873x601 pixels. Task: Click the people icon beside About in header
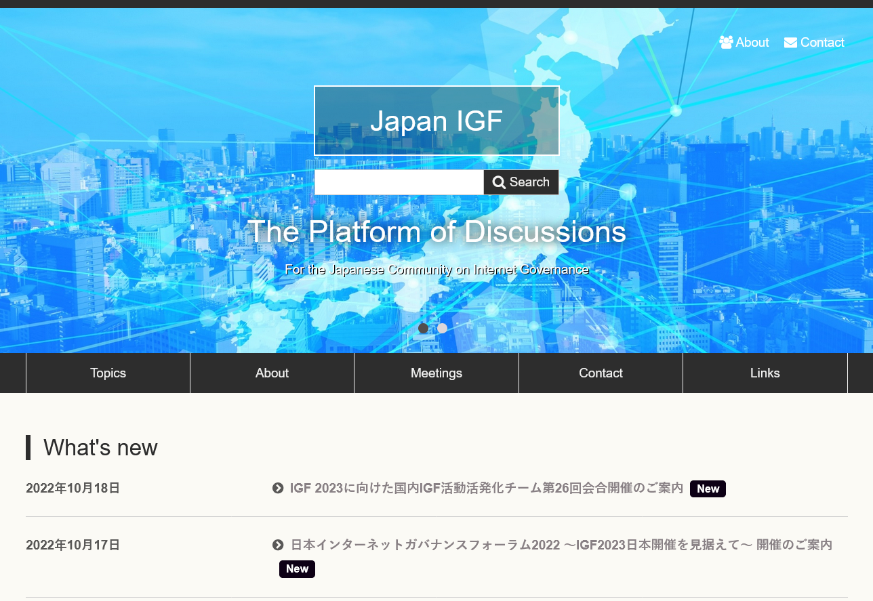click(x=726, y=42)
